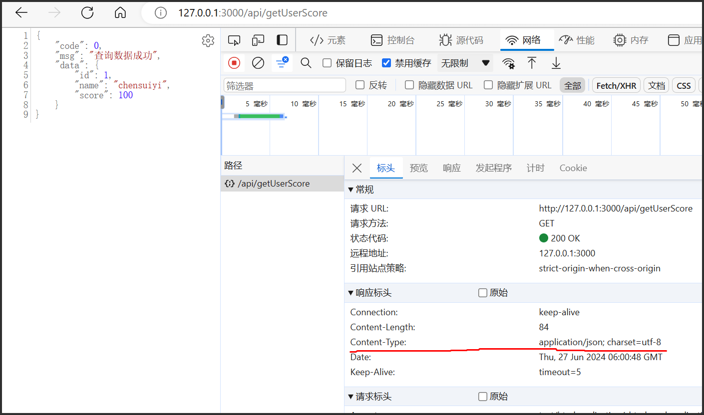Image resolution: width=704 pixels, height=415 pixels.
Task: Click the Keep-Alive timeout=5 value
Action: click(560, 372)
